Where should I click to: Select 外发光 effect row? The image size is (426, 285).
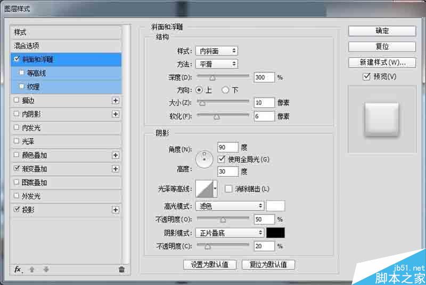click(x=66, y=196)
